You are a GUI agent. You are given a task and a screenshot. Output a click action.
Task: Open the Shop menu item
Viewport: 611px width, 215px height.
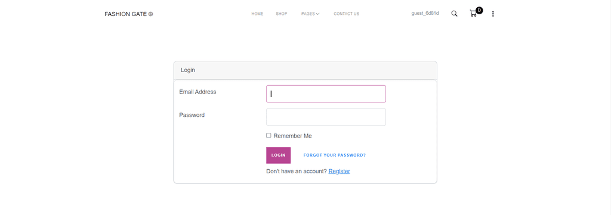click(282, 14)
